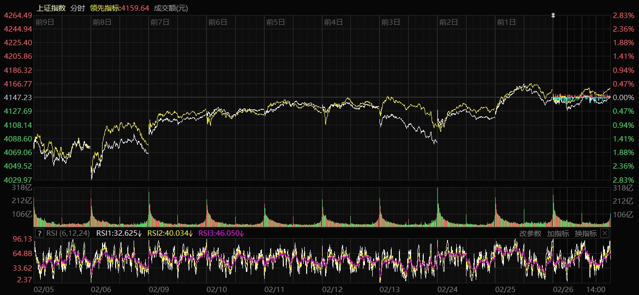Open 改参数 to modify indicator parameters
Viewport: 639px width, 295px height.
coord(530,233)
